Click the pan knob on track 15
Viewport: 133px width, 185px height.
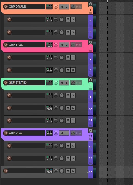pos(62,171)
